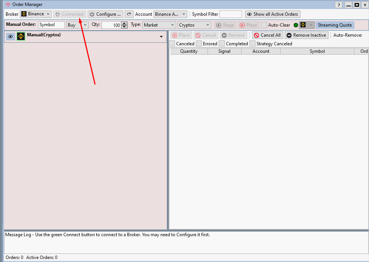
Task: Toggle the Completed auto-remove checkbox
Action: 222,43
